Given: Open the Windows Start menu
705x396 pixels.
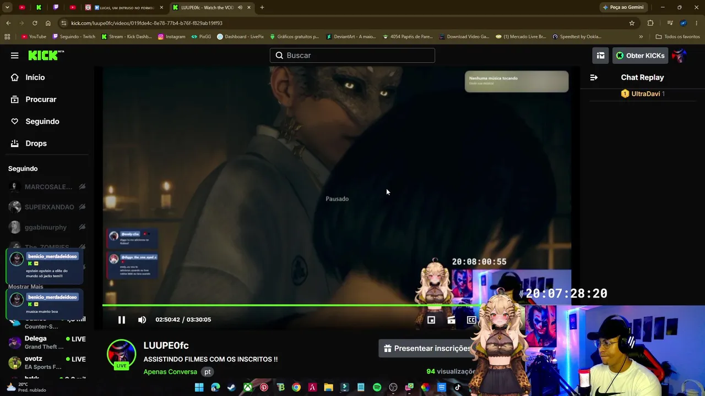Looking at the screenshot, I should (x=199, y=387).
